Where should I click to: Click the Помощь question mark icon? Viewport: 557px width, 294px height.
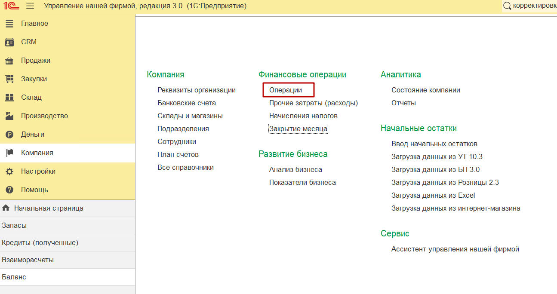click(9, 190)
